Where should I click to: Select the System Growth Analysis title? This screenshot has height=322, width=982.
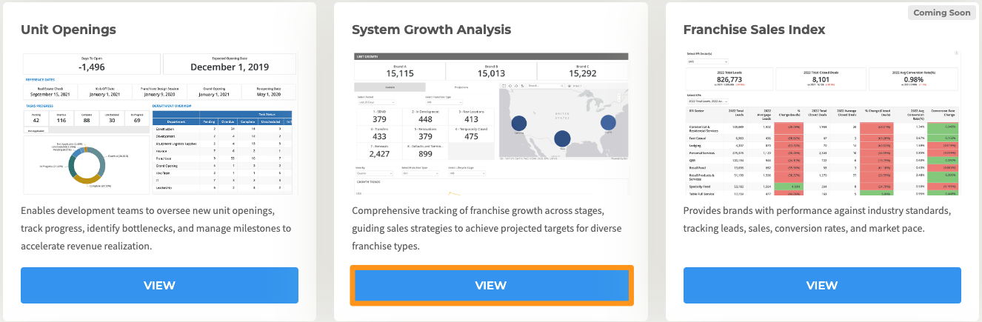tap(431, 30)
